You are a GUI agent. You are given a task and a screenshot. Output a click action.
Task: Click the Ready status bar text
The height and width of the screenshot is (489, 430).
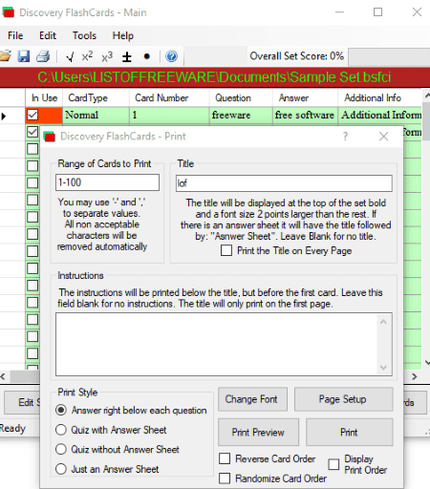pos(12,428)
